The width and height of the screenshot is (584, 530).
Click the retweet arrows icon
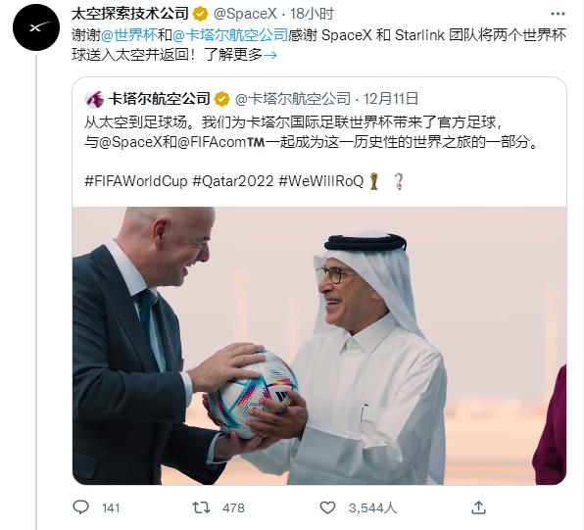(x=201, y=507)
